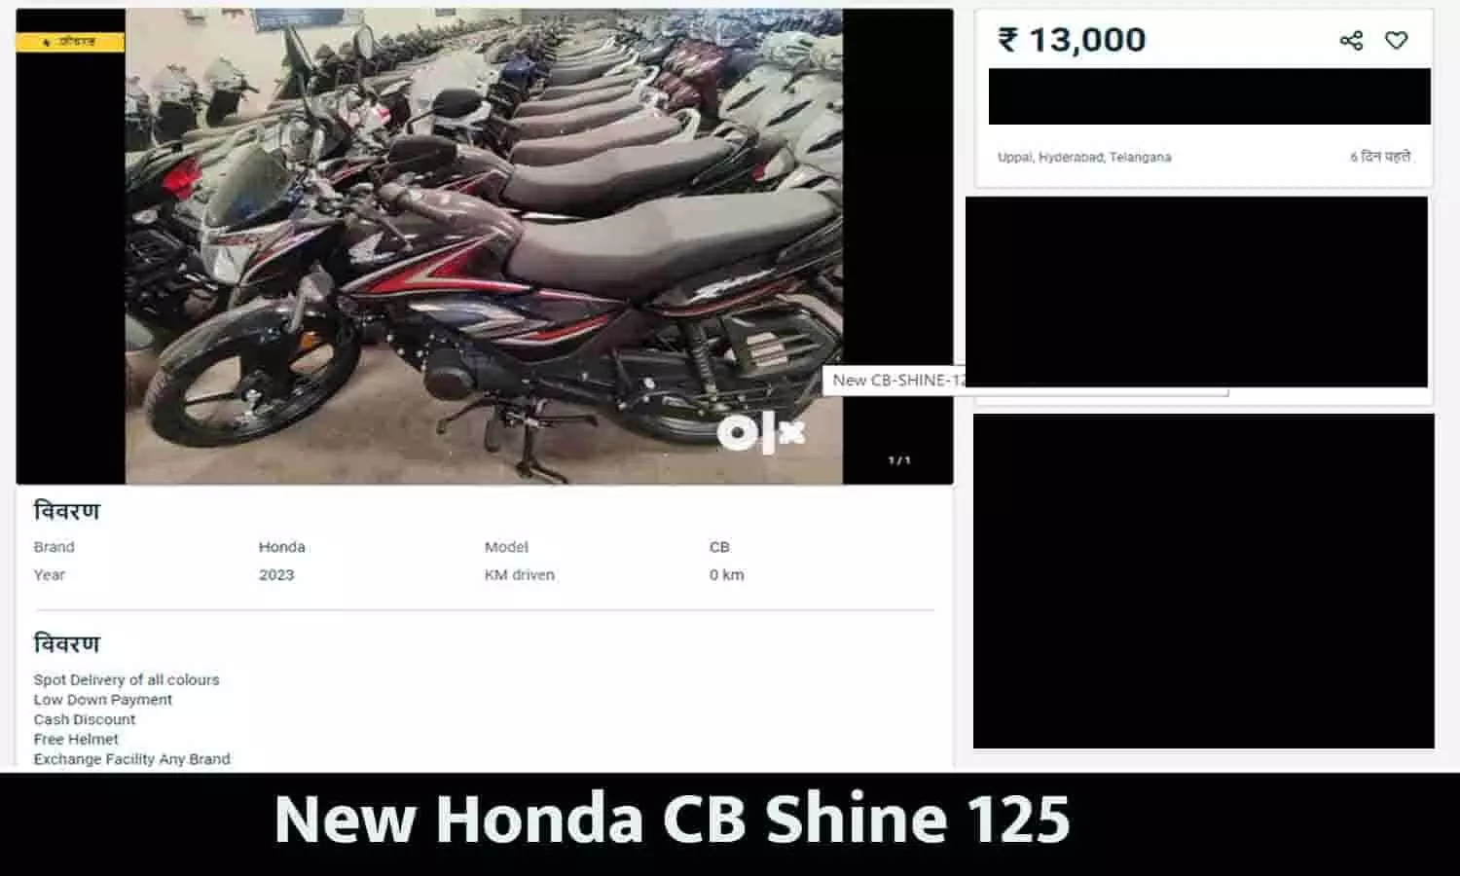Tap the heart favorite icon
The image size is (1460, 876).
click(x=1397, y=40)
